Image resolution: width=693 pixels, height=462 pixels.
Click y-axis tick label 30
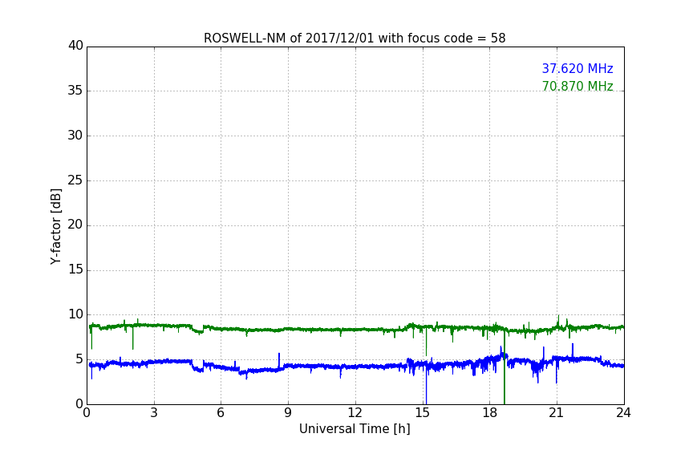coord(75,136)
